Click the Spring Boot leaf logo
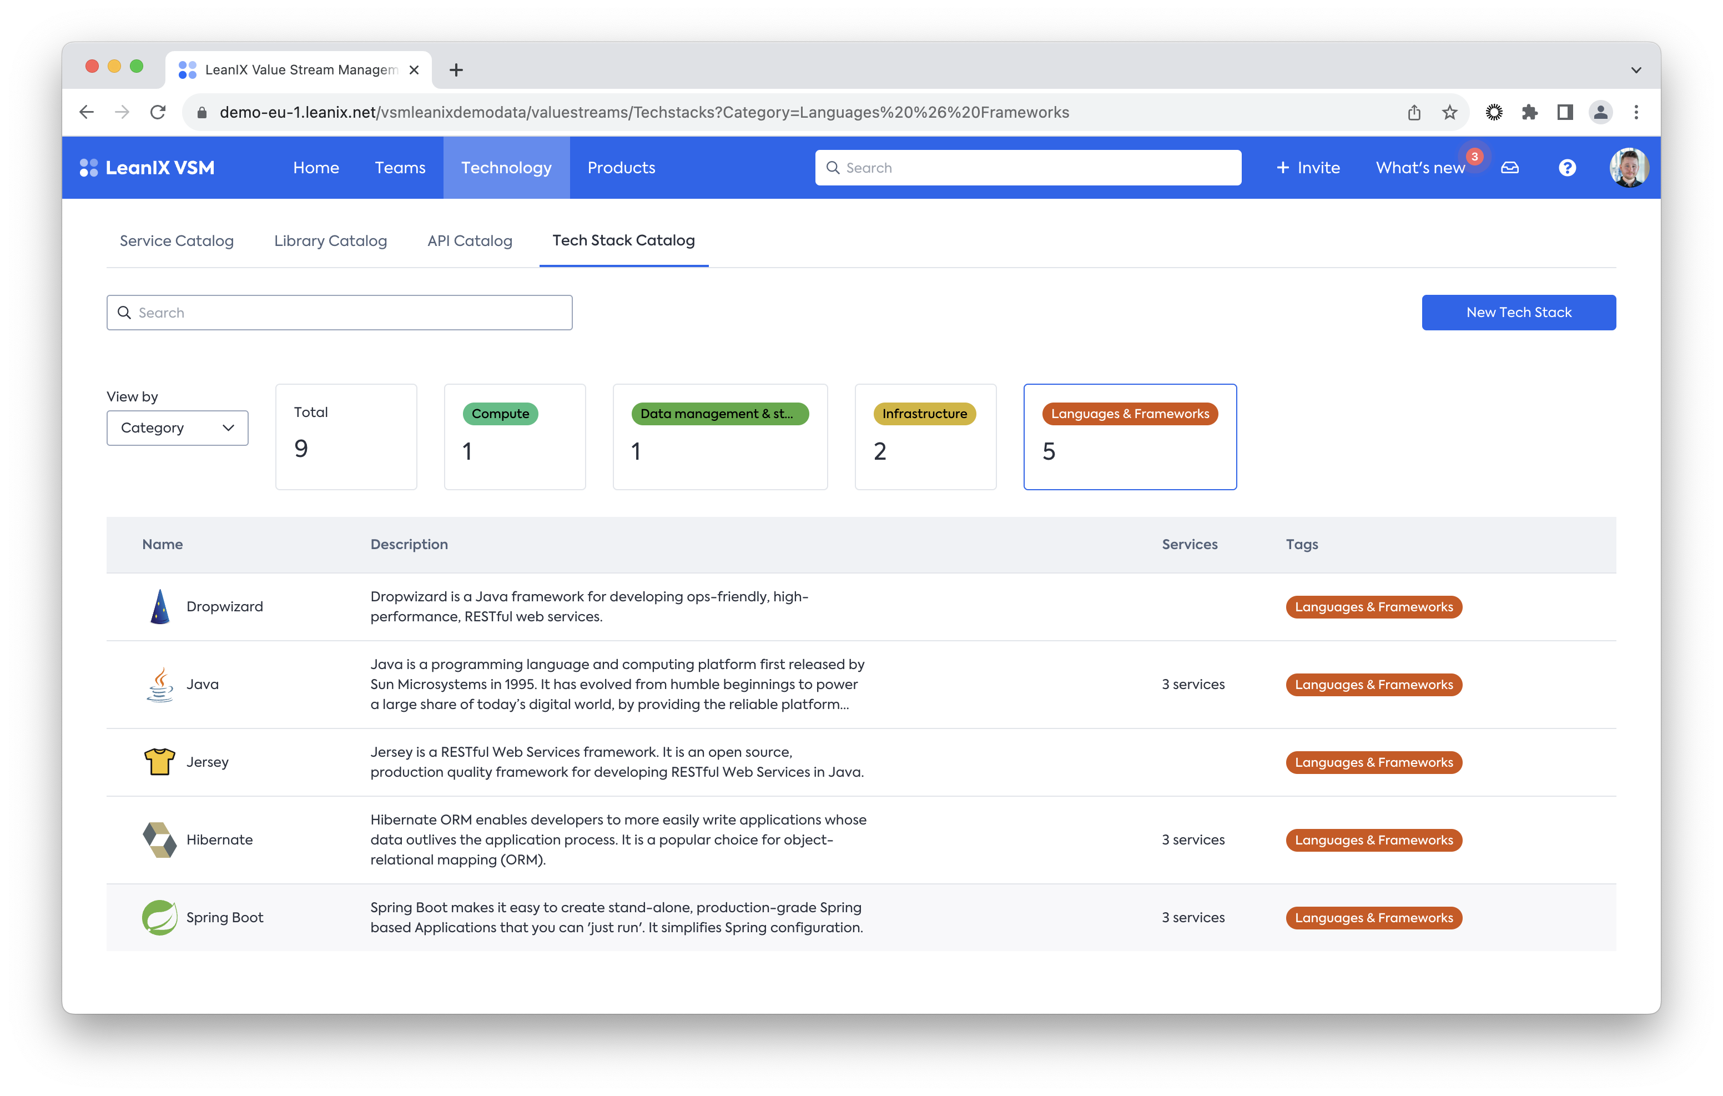The image size is (1723, 1096). [x=159, y=917]
